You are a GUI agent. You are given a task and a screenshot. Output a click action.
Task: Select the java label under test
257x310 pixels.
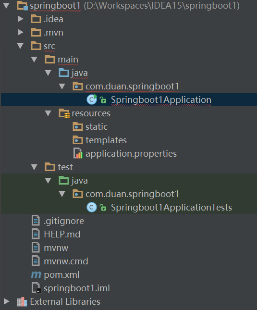point(80,181)
